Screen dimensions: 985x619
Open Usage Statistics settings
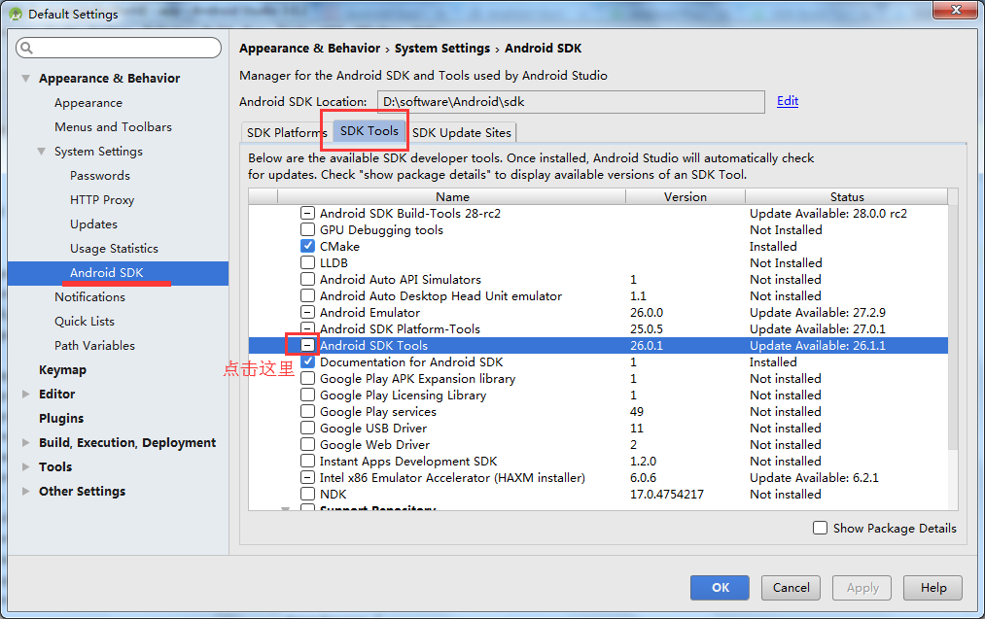[x=115, y=249]
